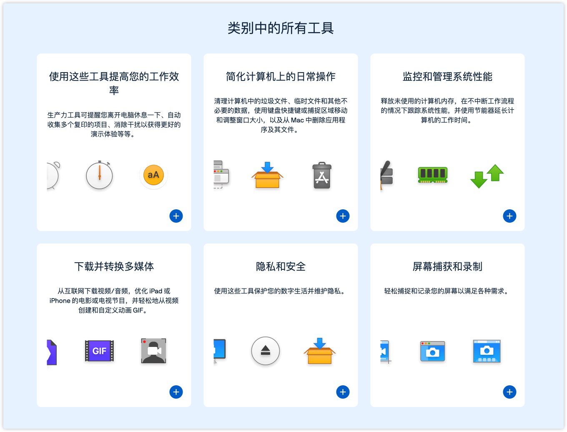Select the green RAM memory chip icon
Screen dimensions: 567x432
click(x=433, y=174)
